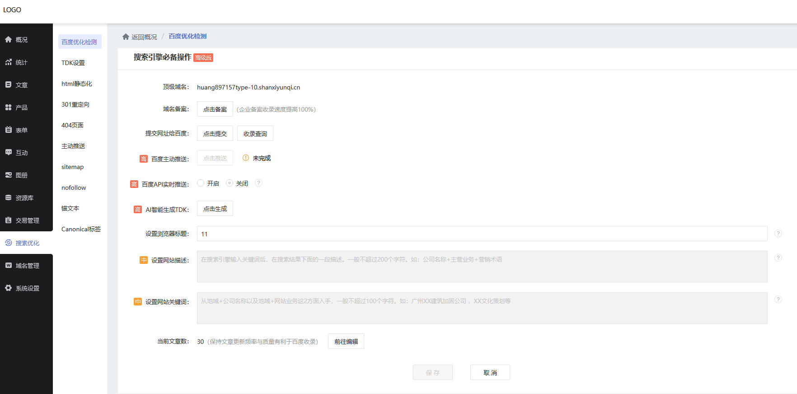Image resolution: width=797 pixels, height=394 pixels.
Task: Click the 资源库 database icon
Action: click(9, 198)
